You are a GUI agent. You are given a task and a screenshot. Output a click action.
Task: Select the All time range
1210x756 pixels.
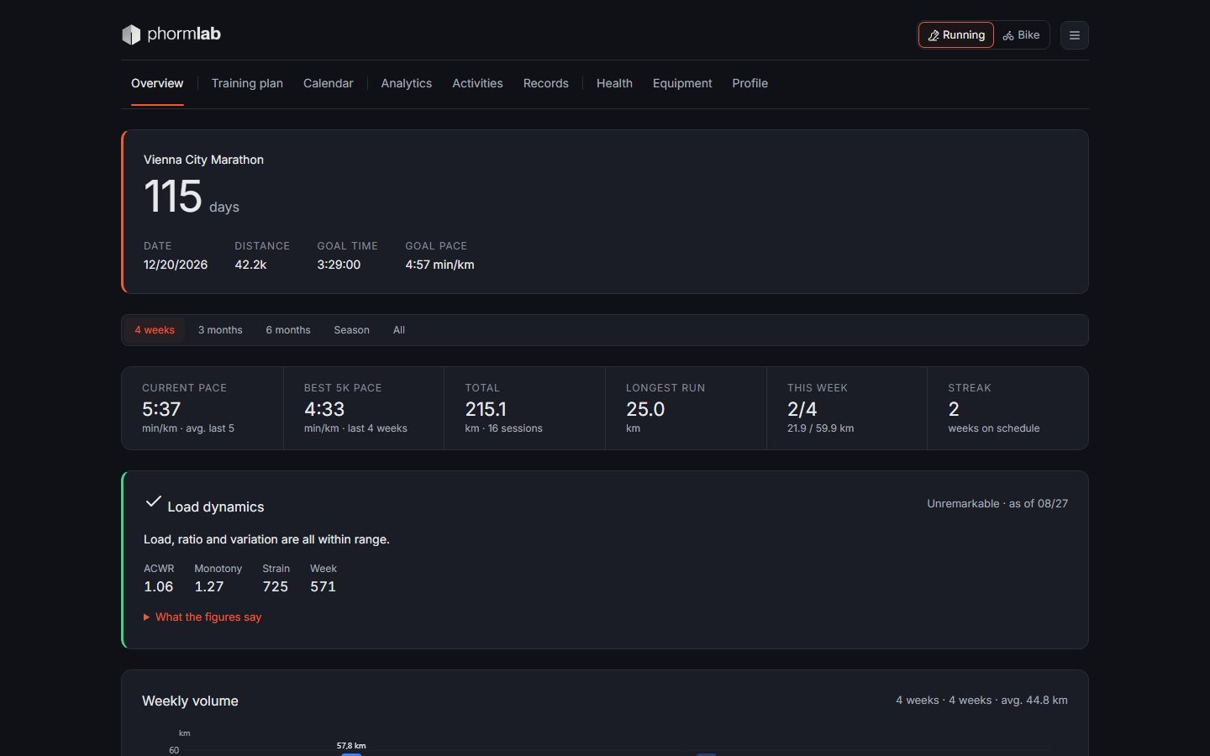[399, 330]
